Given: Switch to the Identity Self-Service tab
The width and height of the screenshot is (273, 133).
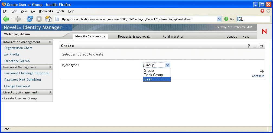Looking at the screenshot, I should coord(90,36).
